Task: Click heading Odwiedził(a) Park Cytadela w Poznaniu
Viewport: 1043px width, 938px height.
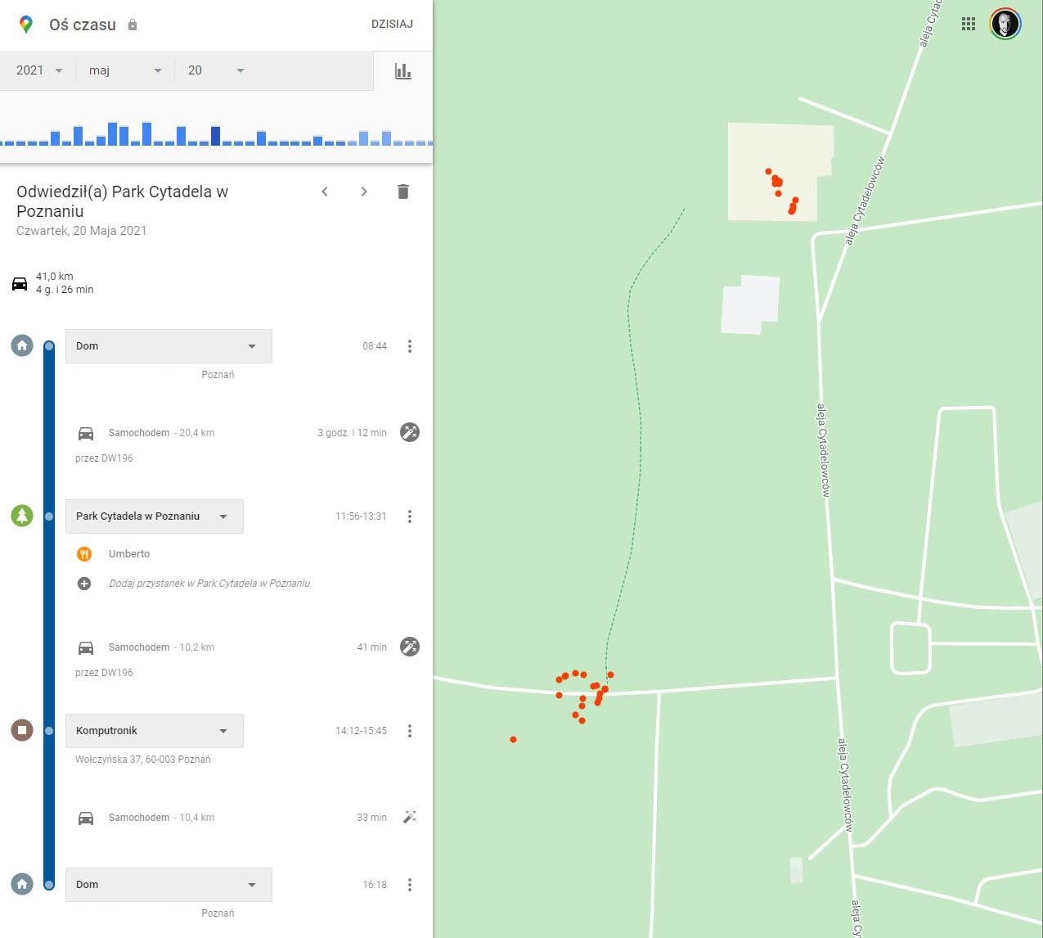Action: [x=123, y=201]
